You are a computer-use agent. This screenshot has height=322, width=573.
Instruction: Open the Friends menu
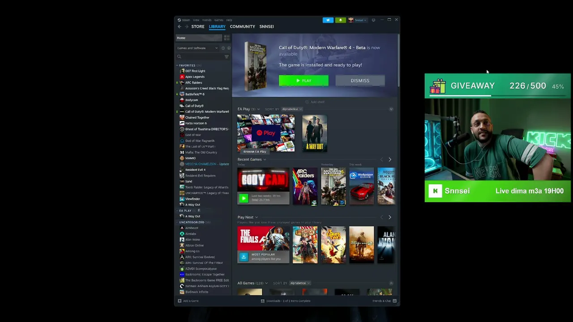[207, 20]
